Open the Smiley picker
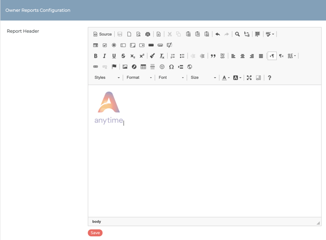This screenshot has height=240, width=326. (x=162, y=67)
